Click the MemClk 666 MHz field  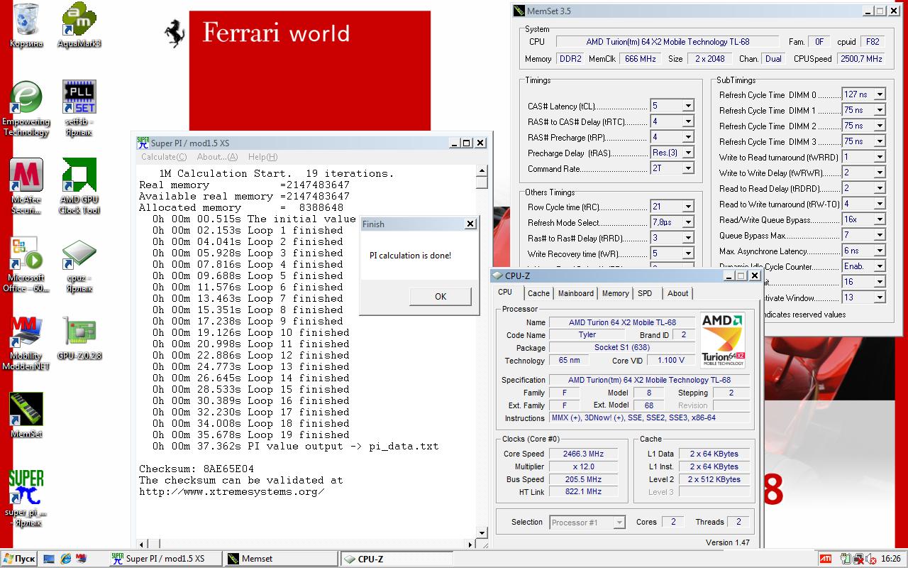[640, 59]
